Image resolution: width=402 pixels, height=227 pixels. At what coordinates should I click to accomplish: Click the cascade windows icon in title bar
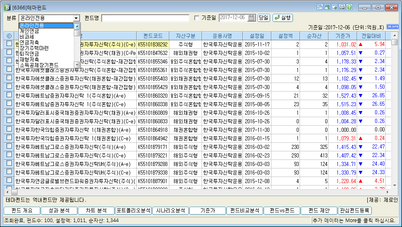coord(320,7)
